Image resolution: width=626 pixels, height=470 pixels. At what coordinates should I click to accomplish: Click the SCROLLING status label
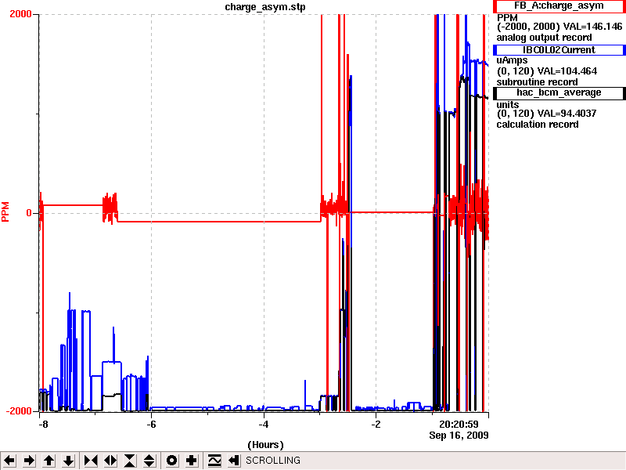pos(273,461)
